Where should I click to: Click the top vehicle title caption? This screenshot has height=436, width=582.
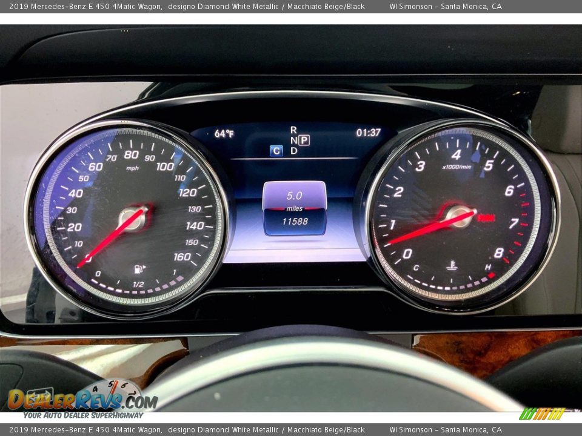pyautogui.click(x=187, y=6)
